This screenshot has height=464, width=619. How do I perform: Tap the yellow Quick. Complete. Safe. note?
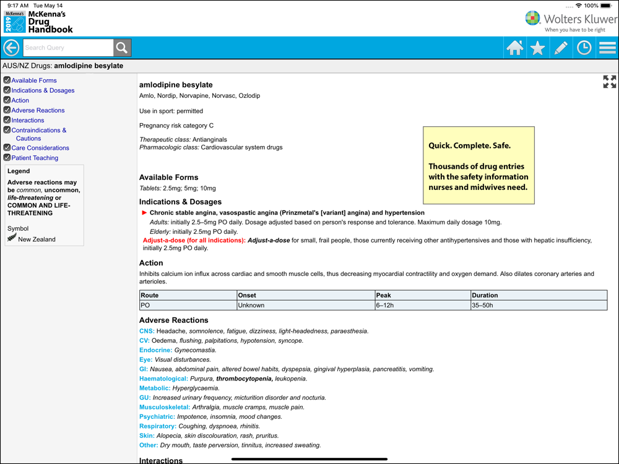pyautogui.click(x=478, y=165)
